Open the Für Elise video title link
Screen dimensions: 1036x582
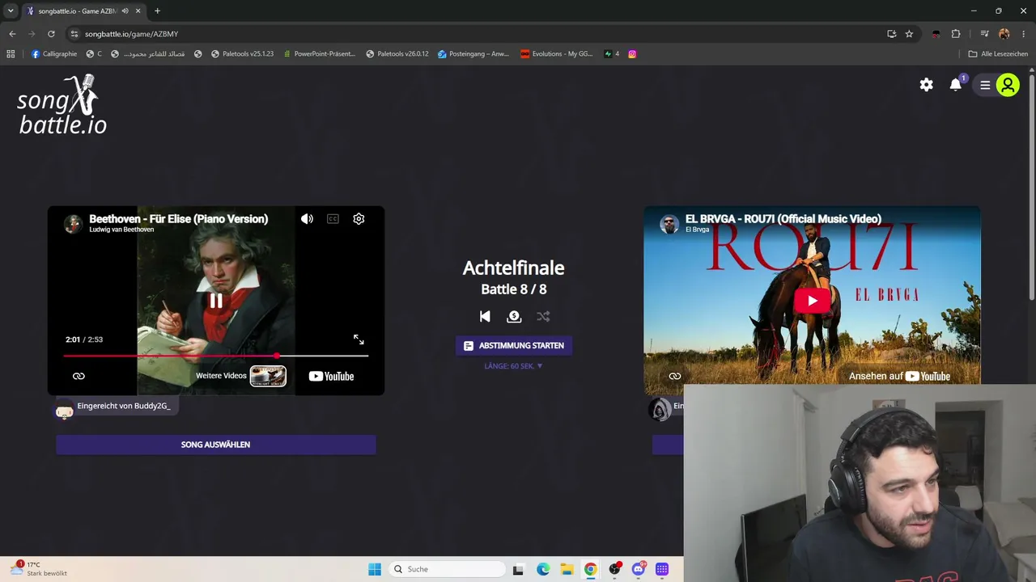click(x=178, y=219)
